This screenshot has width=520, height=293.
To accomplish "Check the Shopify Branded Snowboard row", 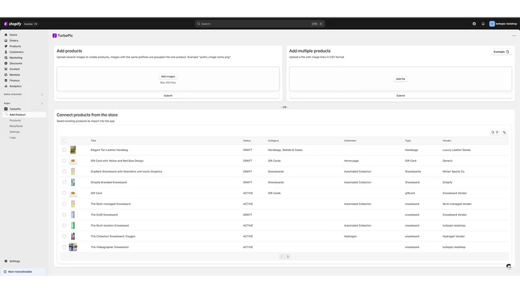I will click(64, 182).
